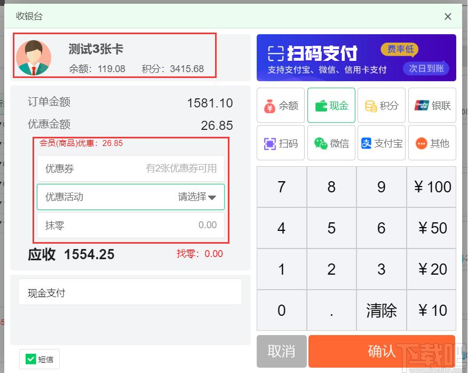Screen dimensions: 468x373
Task: Click the ￥50 quick amount key
Action: [x=432, y=228]
